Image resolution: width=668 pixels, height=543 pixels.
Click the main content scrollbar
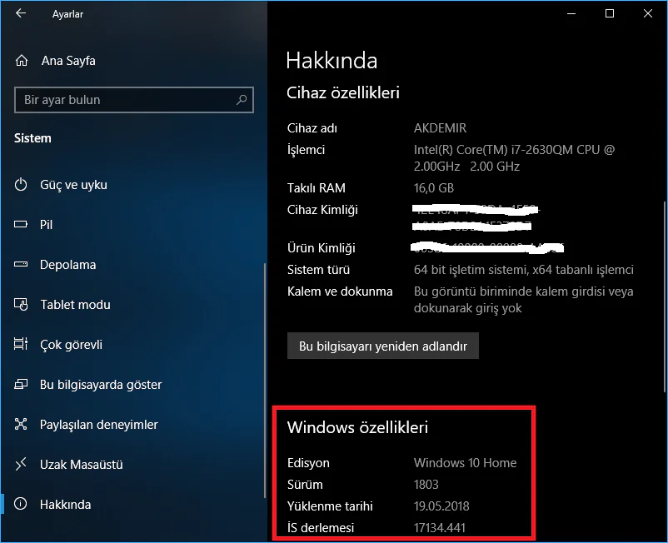tap(665, 296)
